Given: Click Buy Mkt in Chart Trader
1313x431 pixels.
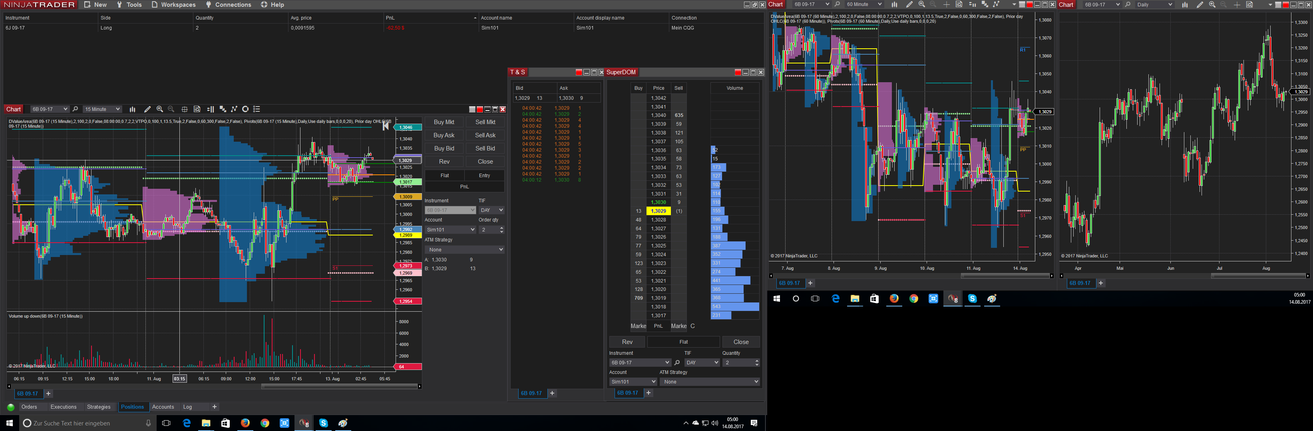Looking at the screenshot, I should [444, 122].
